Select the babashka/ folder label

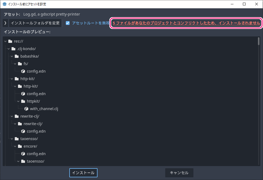coord(30,56)
